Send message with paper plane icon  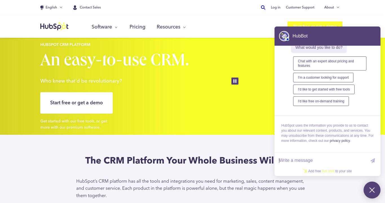(x=373, y=160)
